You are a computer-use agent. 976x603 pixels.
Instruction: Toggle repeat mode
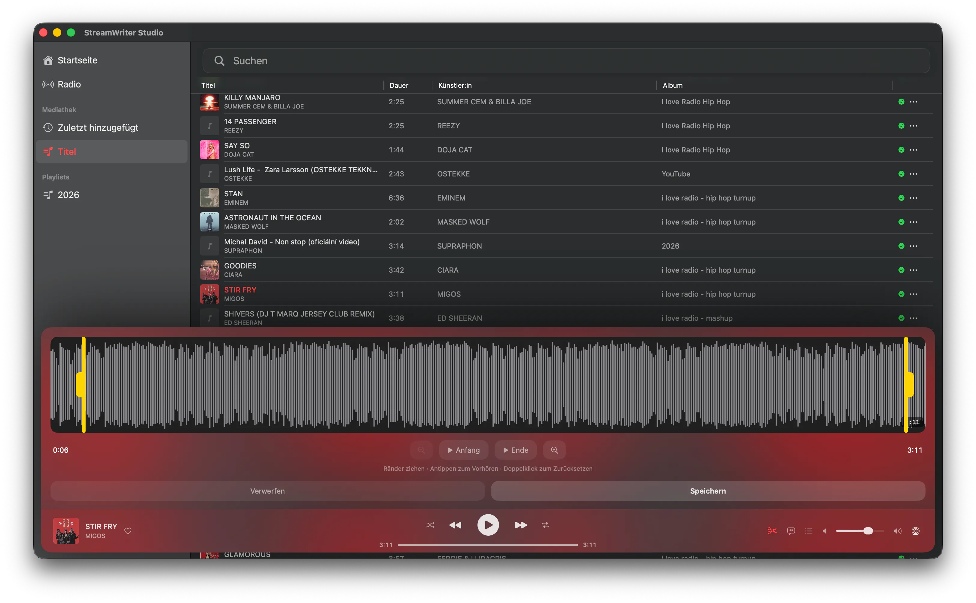546,525
